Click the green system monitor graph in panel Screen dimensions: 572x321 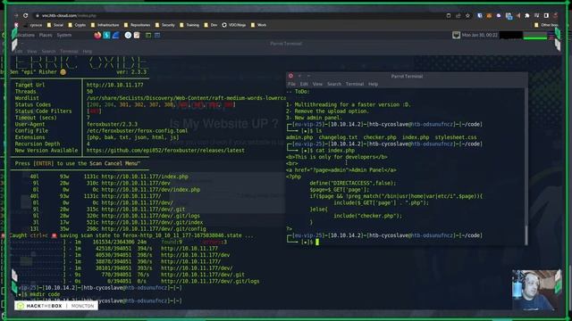click(x=535, y=36)
